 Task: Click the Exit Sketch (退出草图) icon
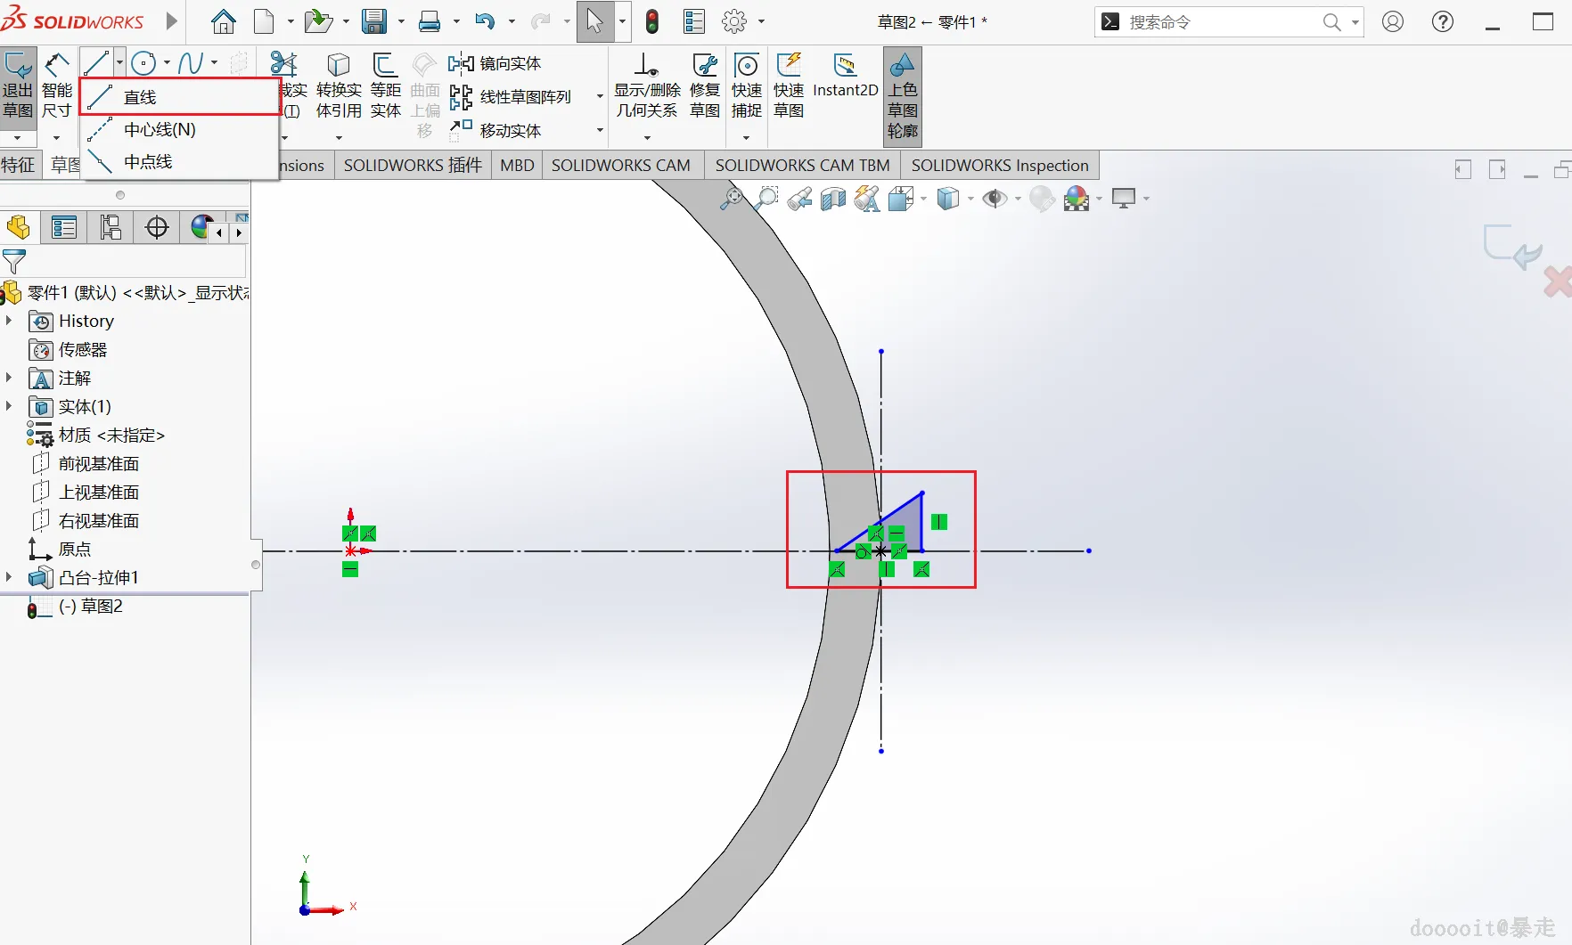tap(18, 86)
